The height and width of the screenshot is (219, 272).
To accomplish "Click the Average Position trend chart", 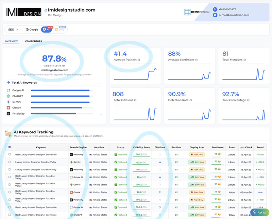I will 135,74.
